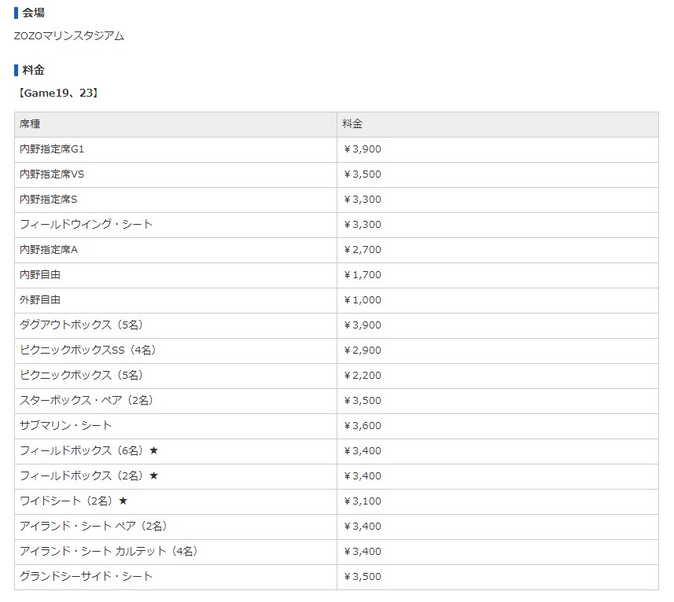Select the 内野指定席G1 row label
Viewport: 674px width, 602px height.
tap(52, 149)
